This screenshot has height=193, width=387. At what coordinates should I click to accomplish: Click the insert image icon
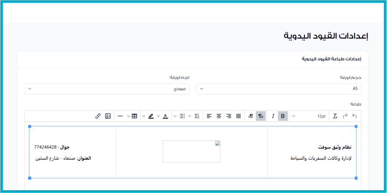pos(108,116)
